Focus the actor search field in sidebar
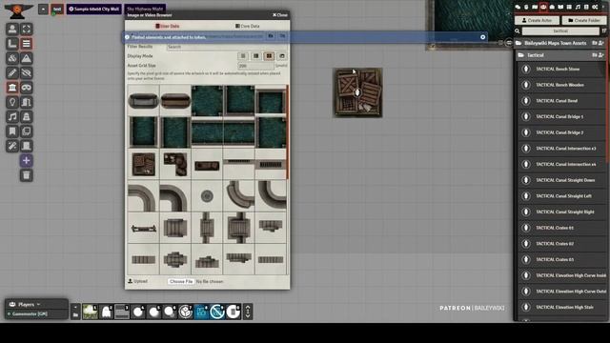 click(x=560, y=31)
